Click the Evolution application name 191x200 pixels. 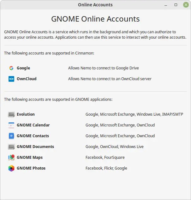[26, 114]
